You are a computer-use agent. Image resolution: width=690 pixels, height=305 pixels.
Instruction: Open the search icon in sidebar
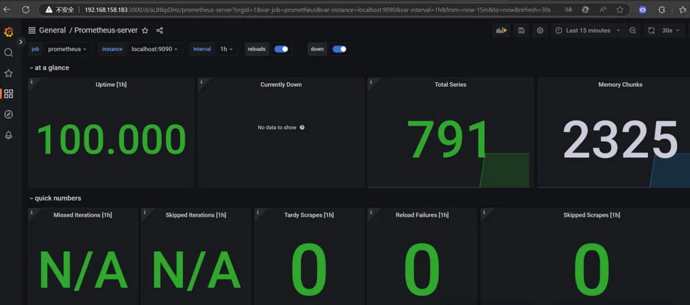pyautogui.click(x=8, y=53)
